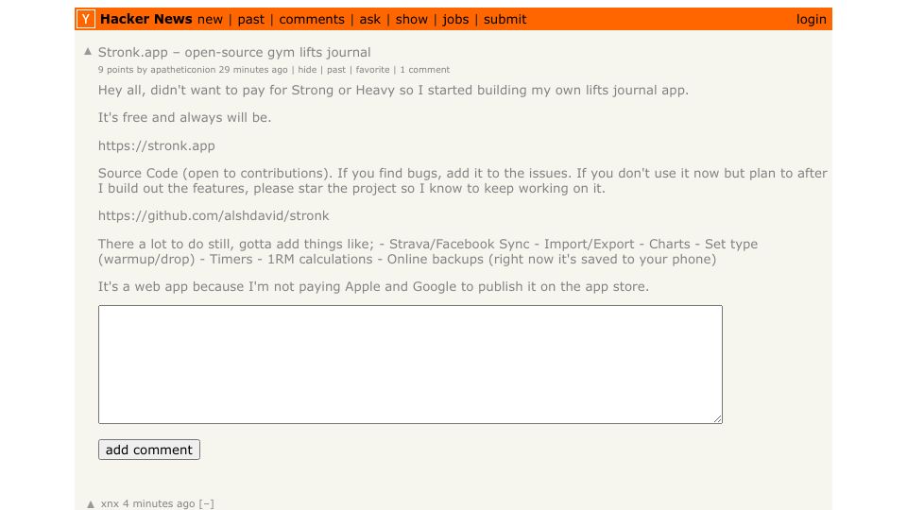This screenshot has height=510, width=907.
Task: Follow the https://stronk.app link
Action: click(x=156, y=145)
